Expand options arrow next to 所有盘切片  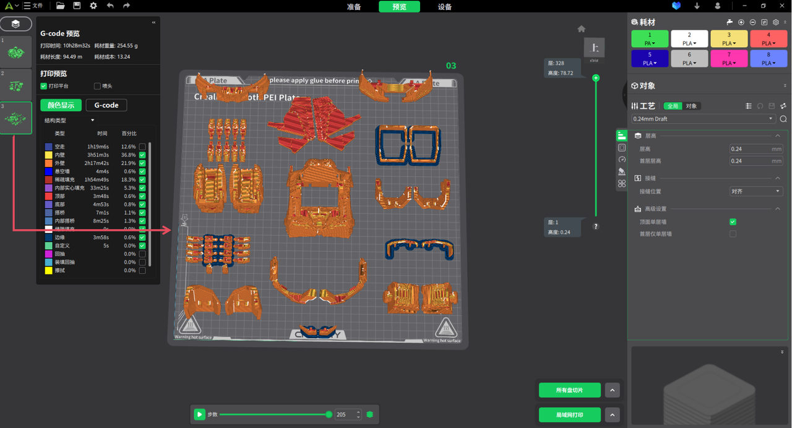(612, 390)
